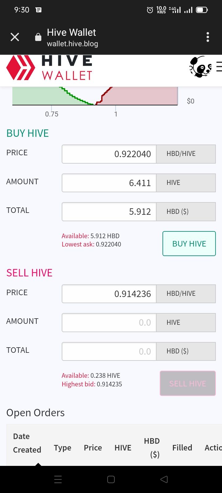222x493 pixels.
Task: Tap the HBD ($) column header
Action: click(x=152, y=448)
